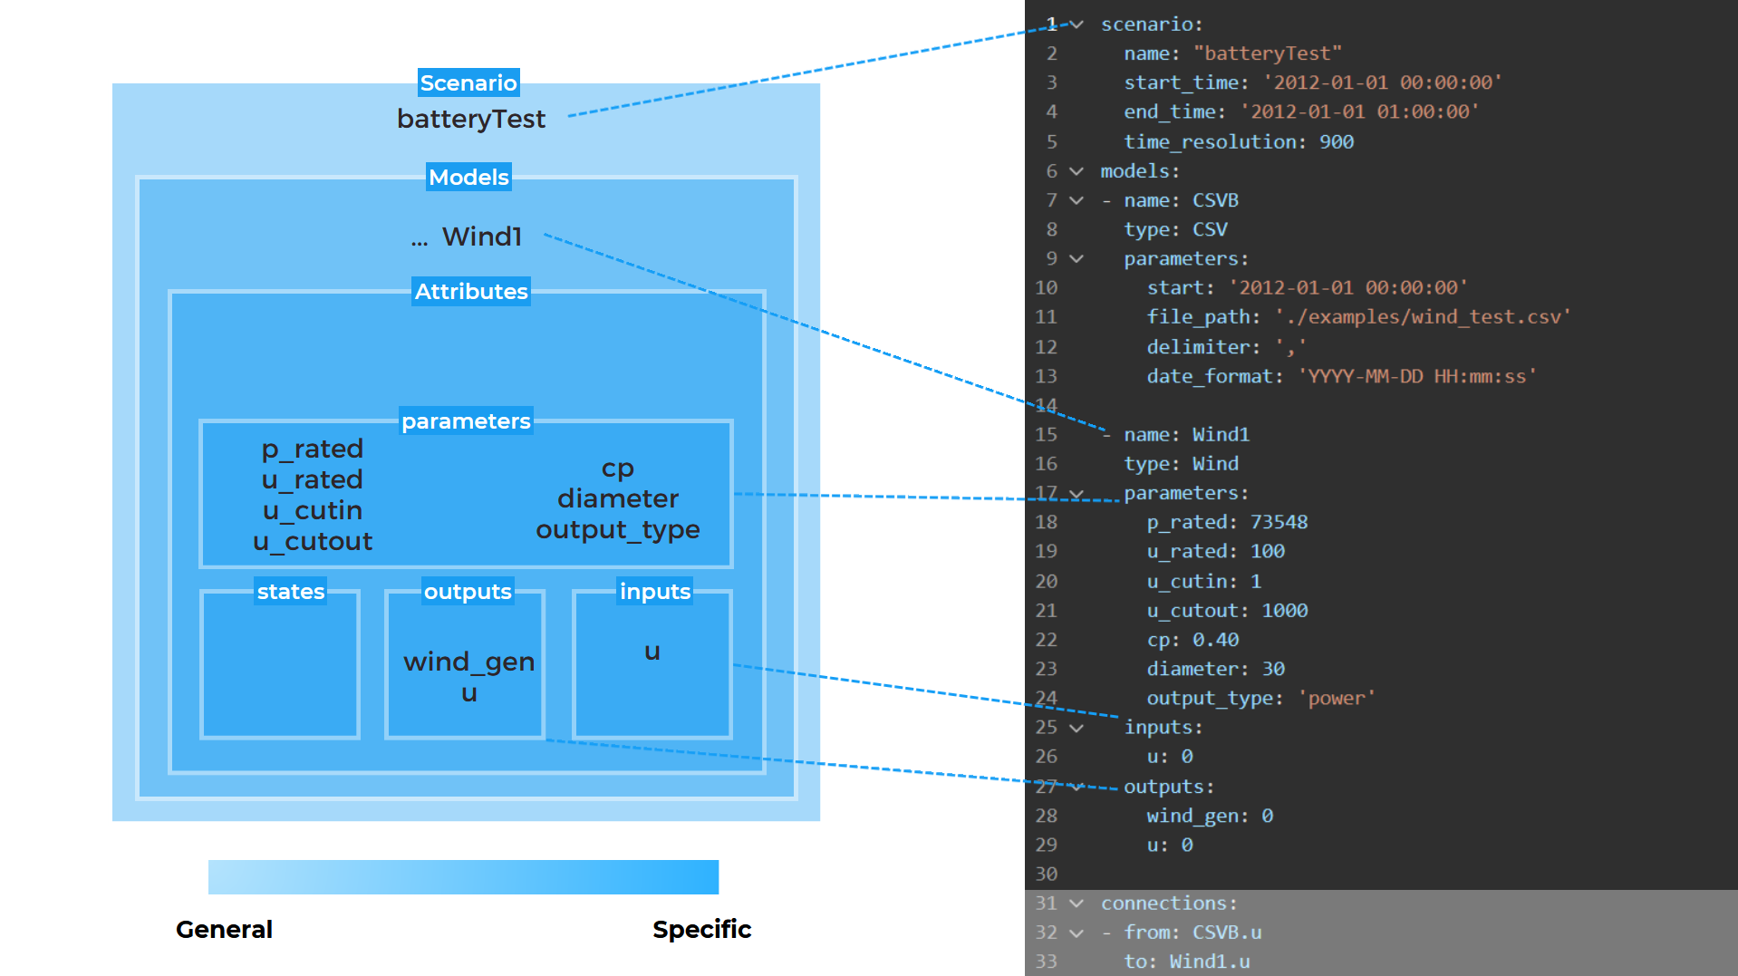1738x976 pixels.
Task: Collapse the models section fold chevron
Action: pos(1077,171)
